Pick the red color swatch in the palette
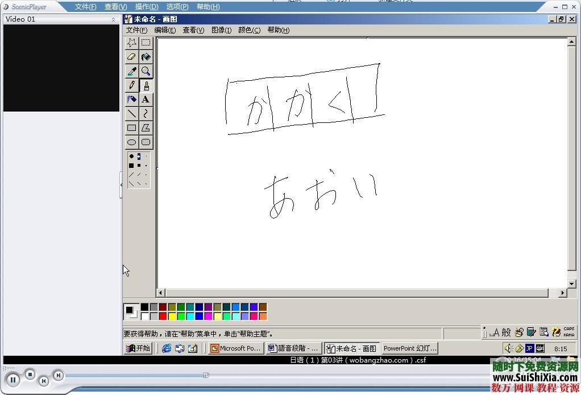 coord(163,316)
